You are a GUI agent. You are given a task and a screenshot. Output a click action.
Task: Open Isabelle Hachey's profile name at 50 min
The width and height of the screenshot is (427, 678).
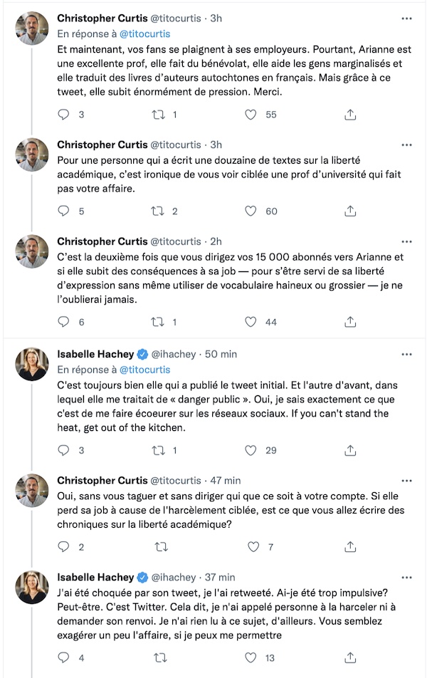95,354
